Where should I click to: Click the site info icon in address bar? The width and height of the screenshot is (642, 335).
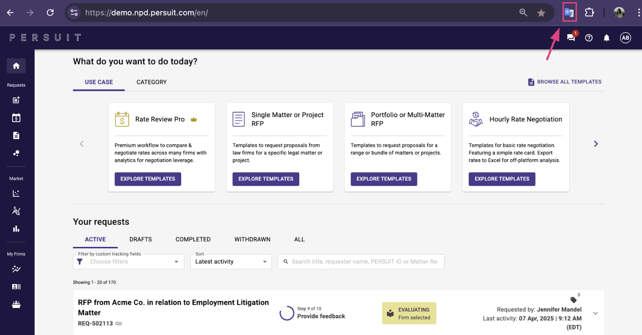pyautogui.click(x=74, y=12)
